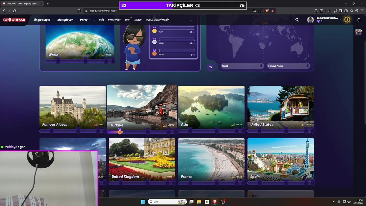Click the Task View taskbar icon
Screen dimensions: 366x206
[x=191, y=202]
